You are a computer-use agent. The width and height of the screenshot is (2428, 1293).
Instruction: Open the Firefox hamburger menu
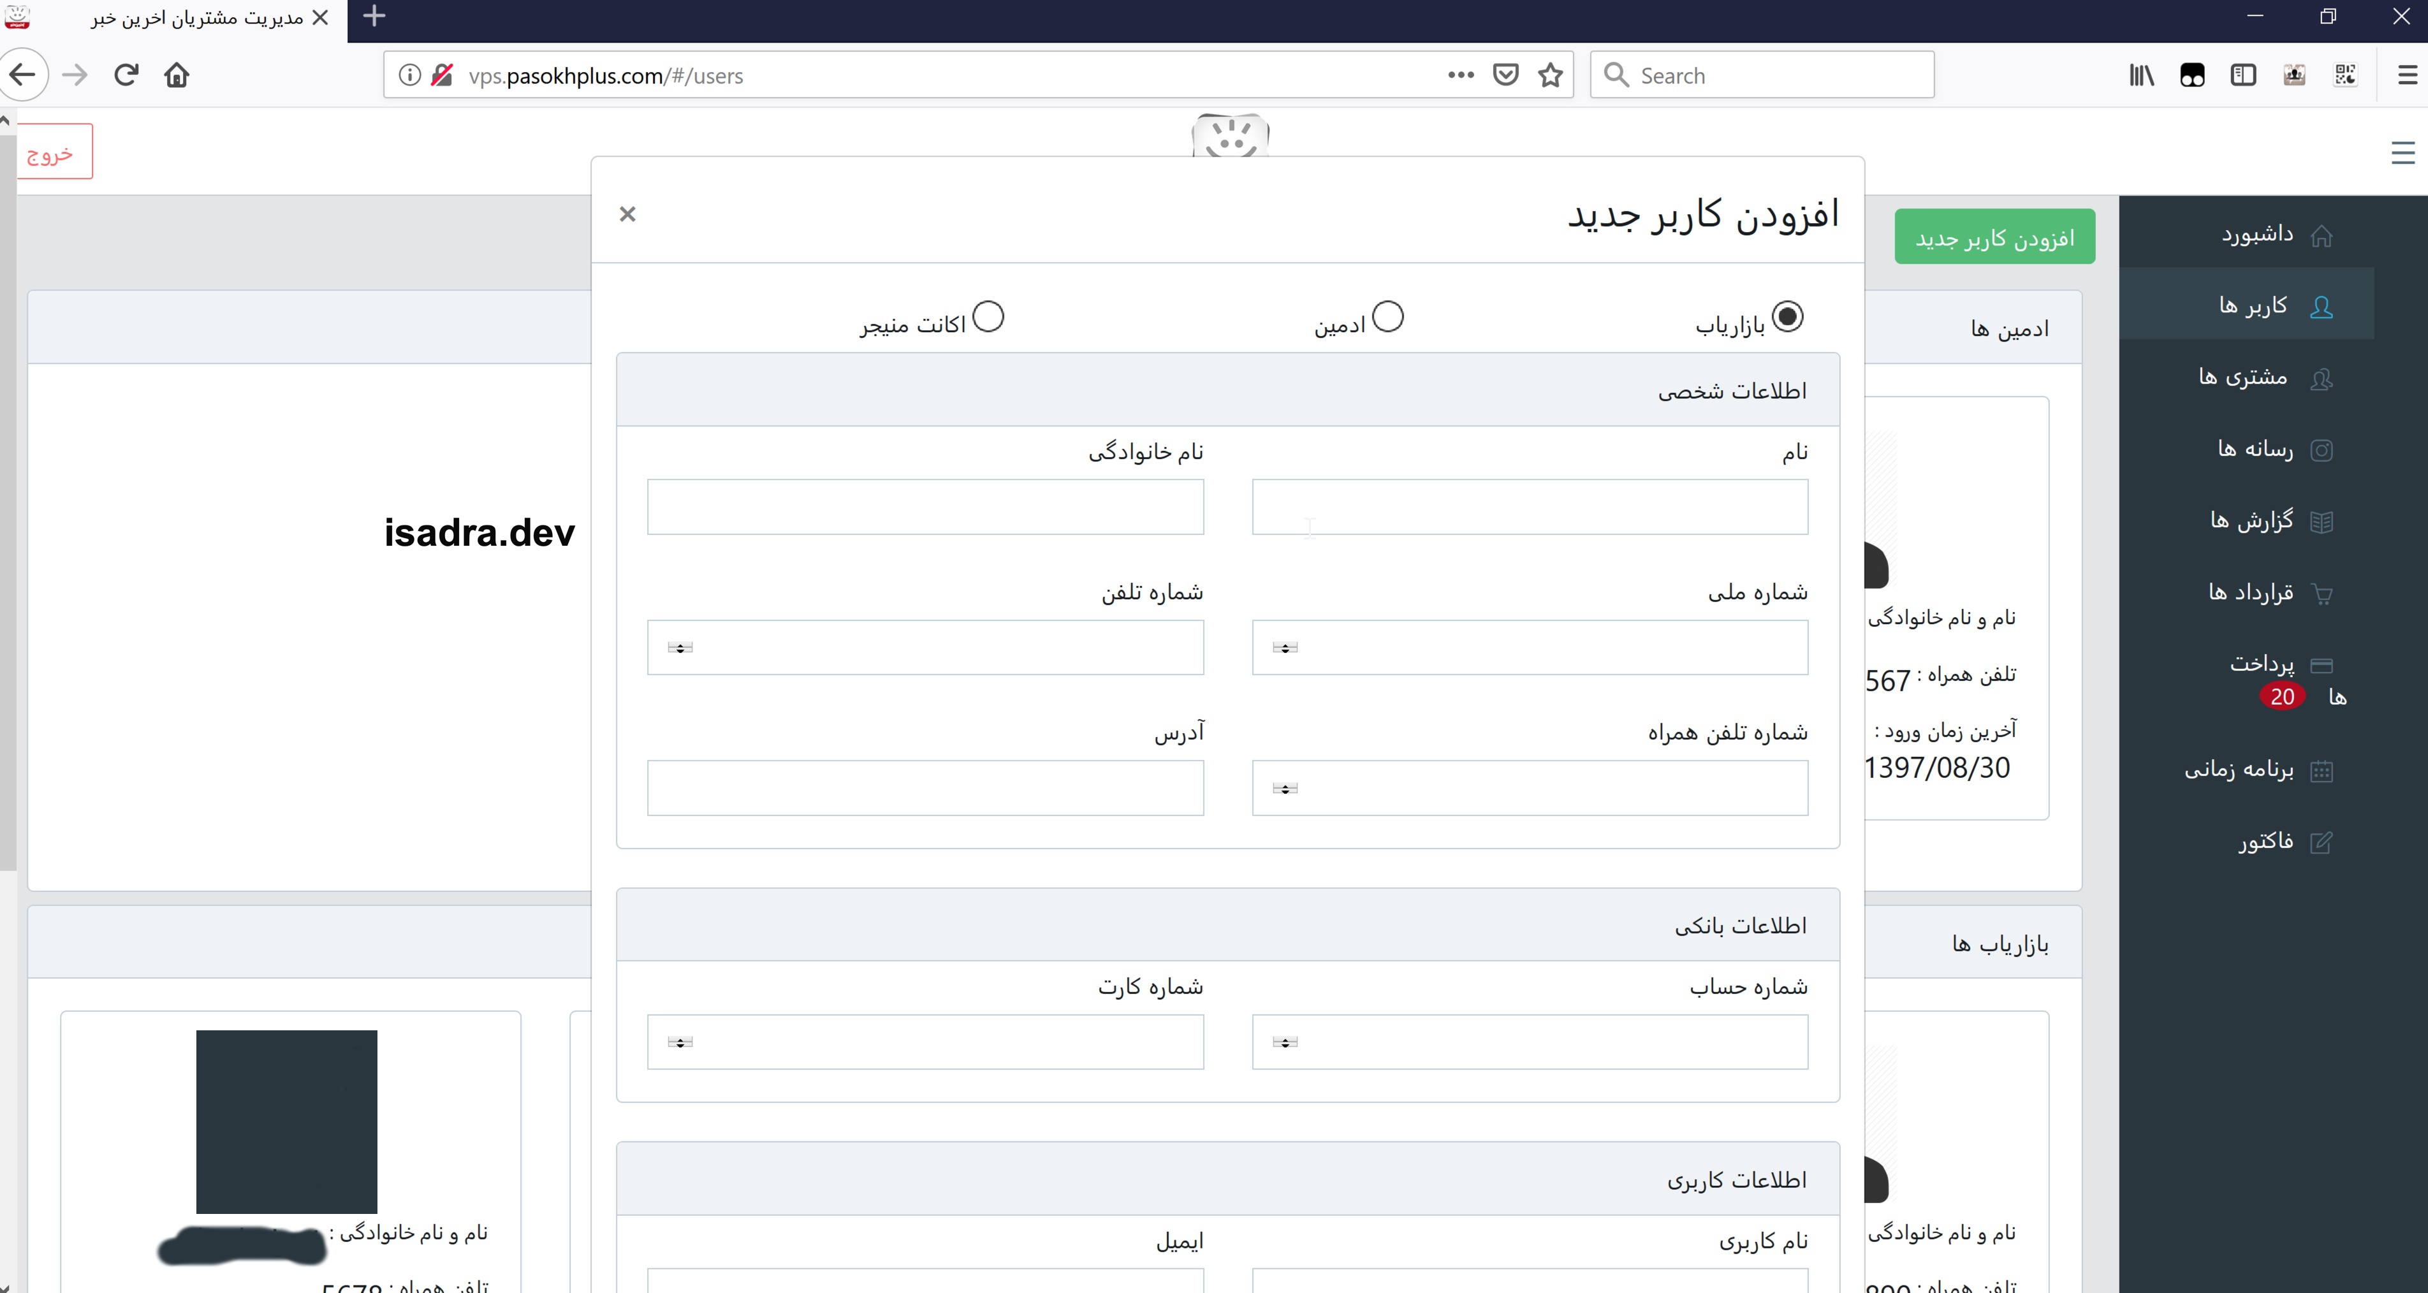tap(2406, 75)
